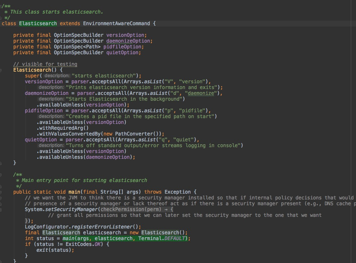356x263 pixels.
Task: Select the underlined daemonizeOption field declaration
Action: (x=128, y=41)
